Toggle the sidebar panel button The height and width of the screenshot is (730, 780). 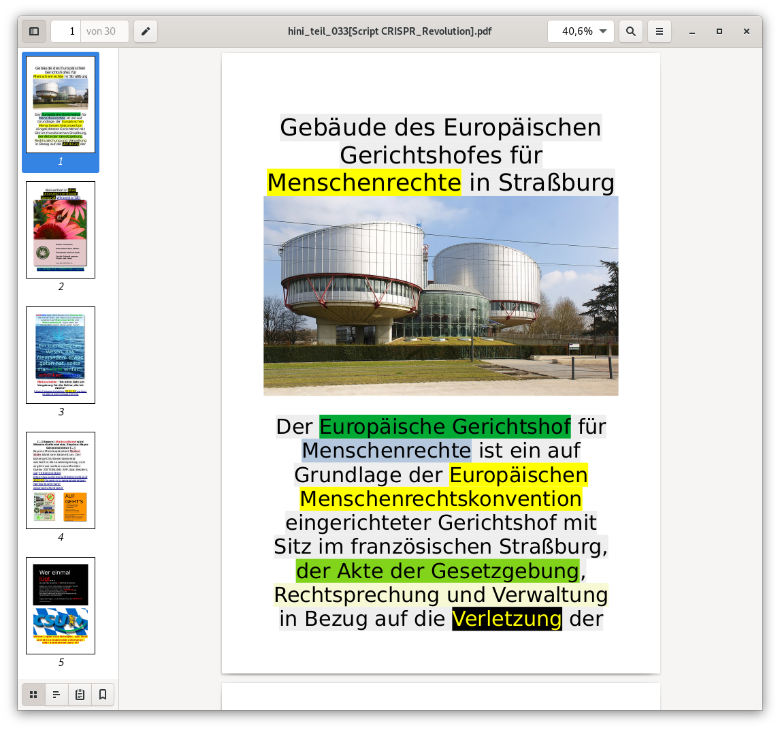click(34, 31)
